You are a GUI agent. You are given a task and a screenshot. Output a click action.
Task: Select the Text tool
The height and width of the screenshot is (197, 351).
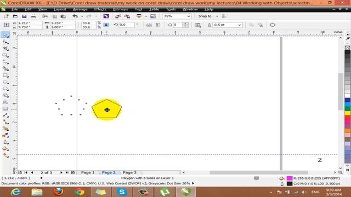[5, 102]
